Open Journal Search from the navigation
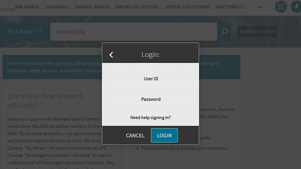The height and width of the screenshot is (169, 301). point(92,7)
